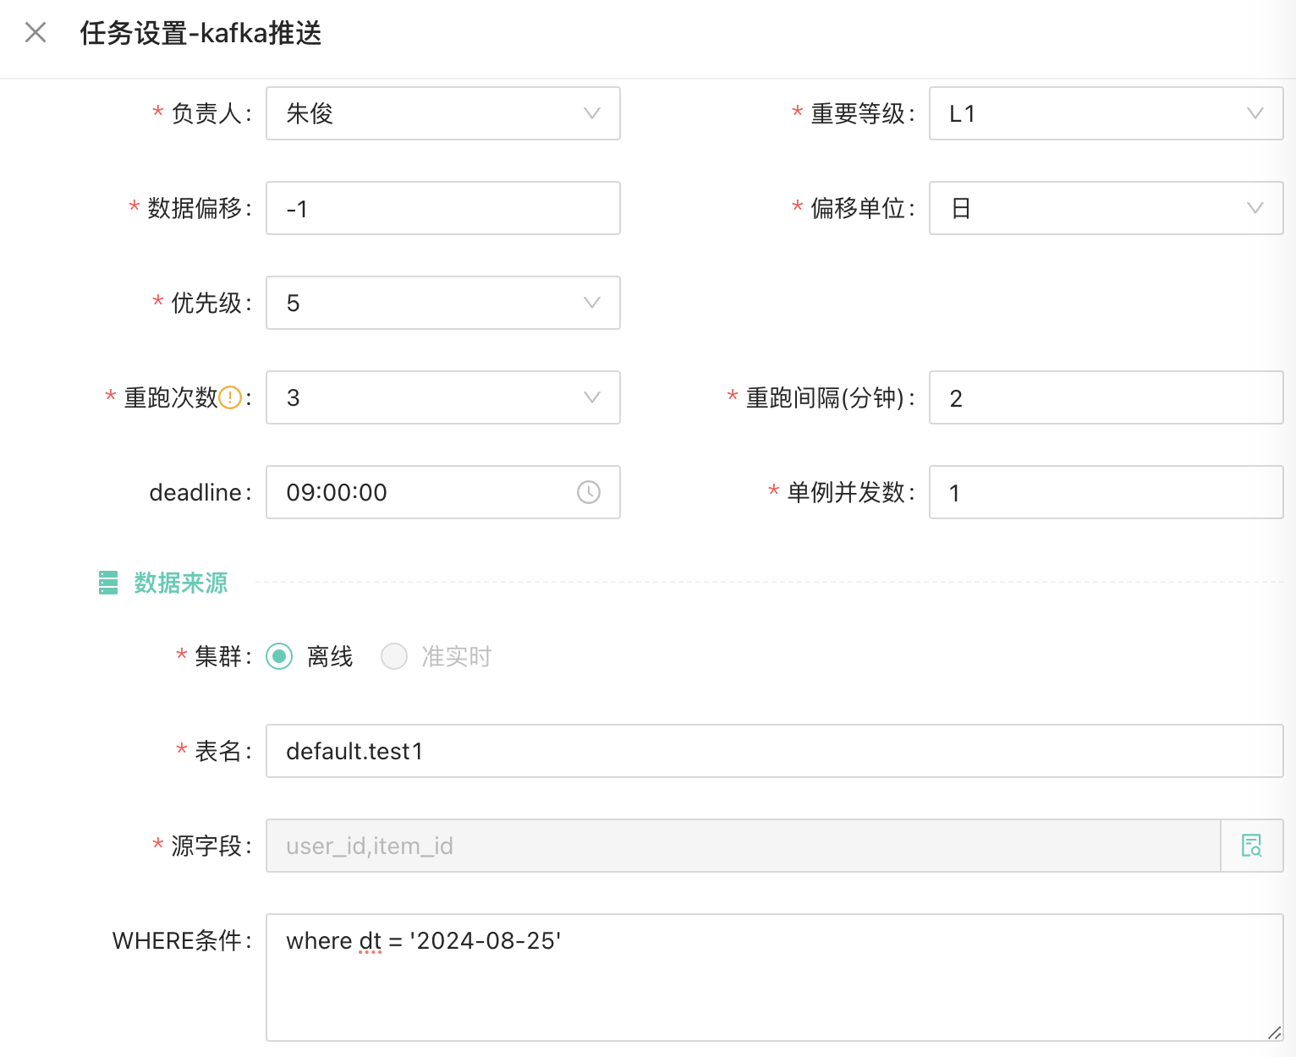The image size is (1296, 1057).
Task: Open the field preview icon beside 源字段
Action: click(x=1252, y=846)
